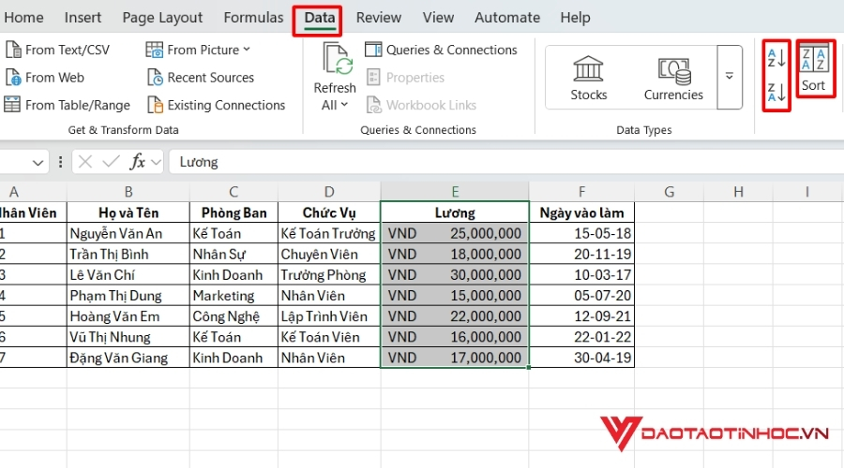Screen dimensions: 844x468
Task: Click the Lương header cell
Action: (x=455, y=212)
